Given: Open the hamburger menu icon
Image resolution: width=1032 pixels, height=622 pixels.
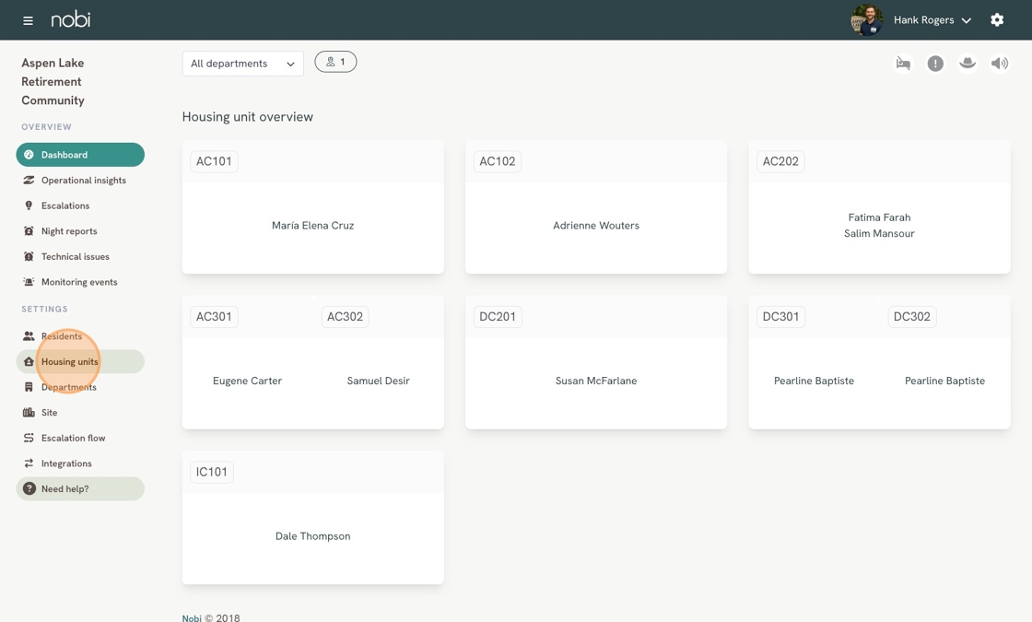Looking at the screenshot, I should tap(28, 20).
